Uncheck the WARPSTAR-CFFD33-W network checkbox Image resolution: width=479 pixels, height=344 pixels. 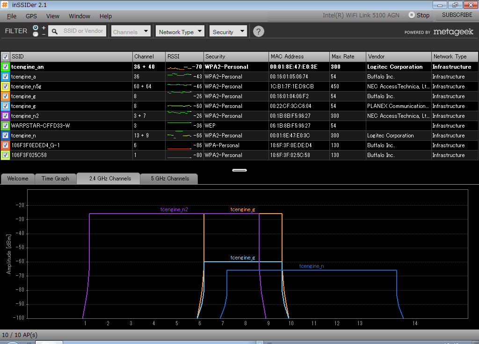tap(5, 125)
